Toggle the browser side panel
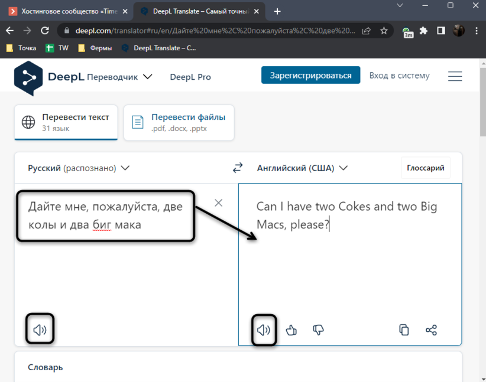 click(441, 31)
